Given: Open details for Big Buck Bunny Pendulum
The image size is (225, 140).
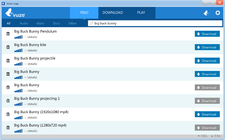Looking at the screenshot, I should [32, 37].
